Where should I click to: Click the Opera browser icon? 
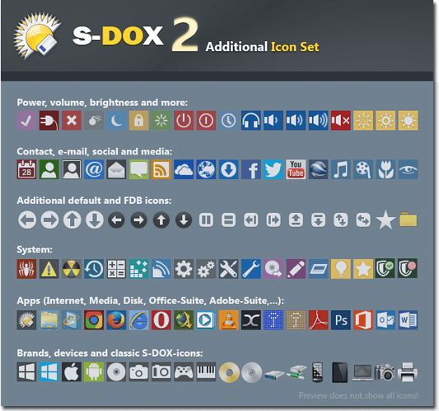(161, 320)
